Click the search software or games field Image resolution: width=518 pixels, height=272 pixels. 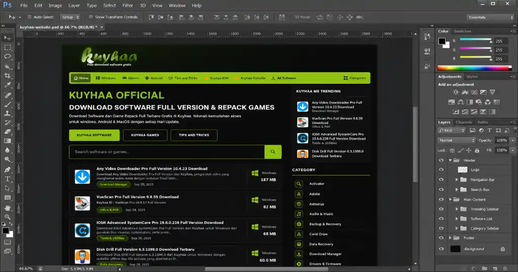pyautogui.click(x=166, y=152)
